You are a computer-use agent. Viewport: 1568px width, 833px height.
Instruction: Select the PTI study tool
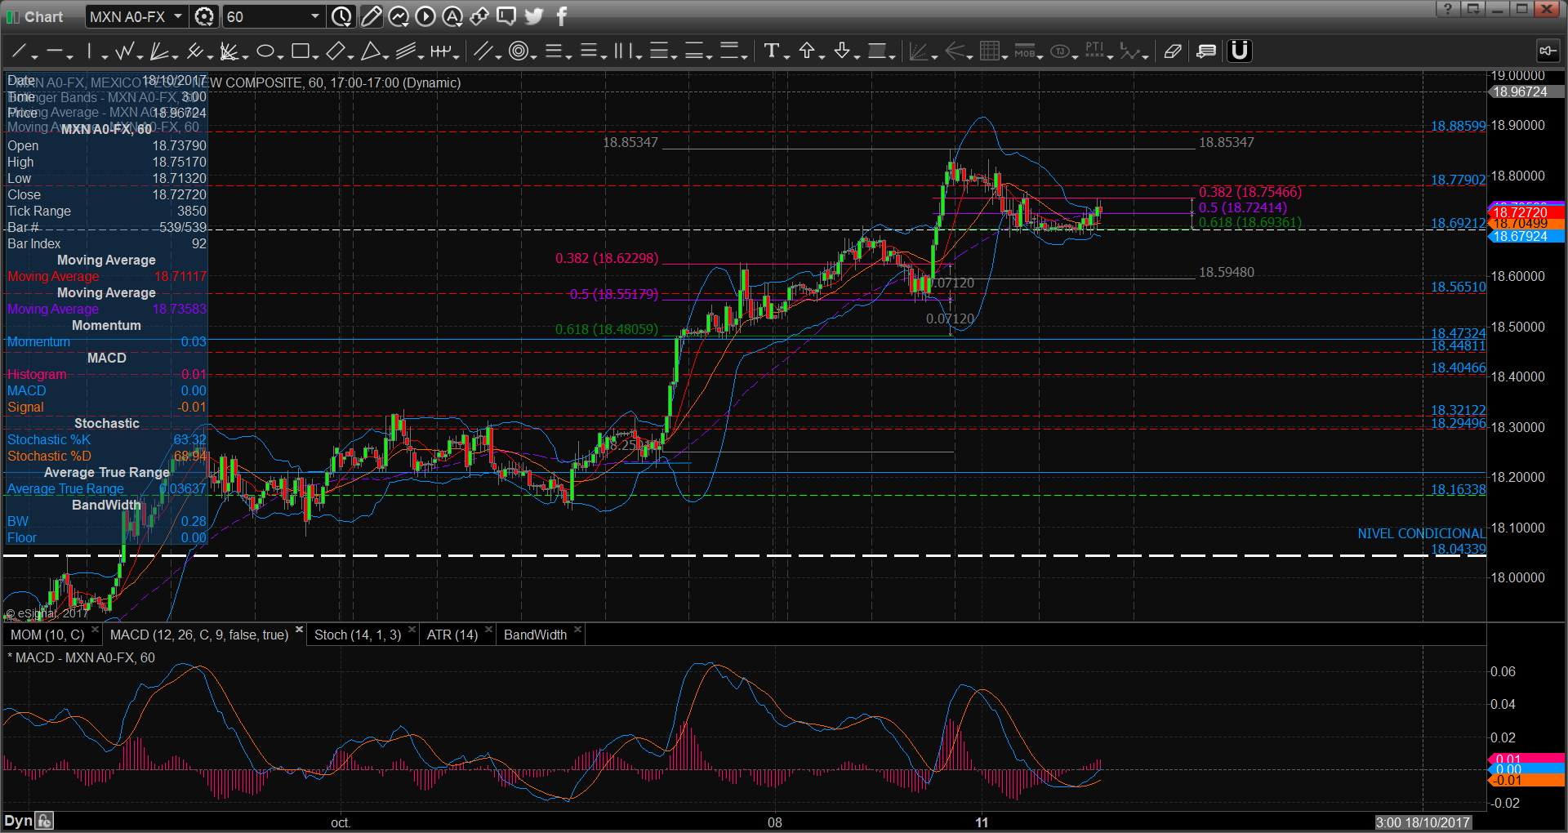1095,51
